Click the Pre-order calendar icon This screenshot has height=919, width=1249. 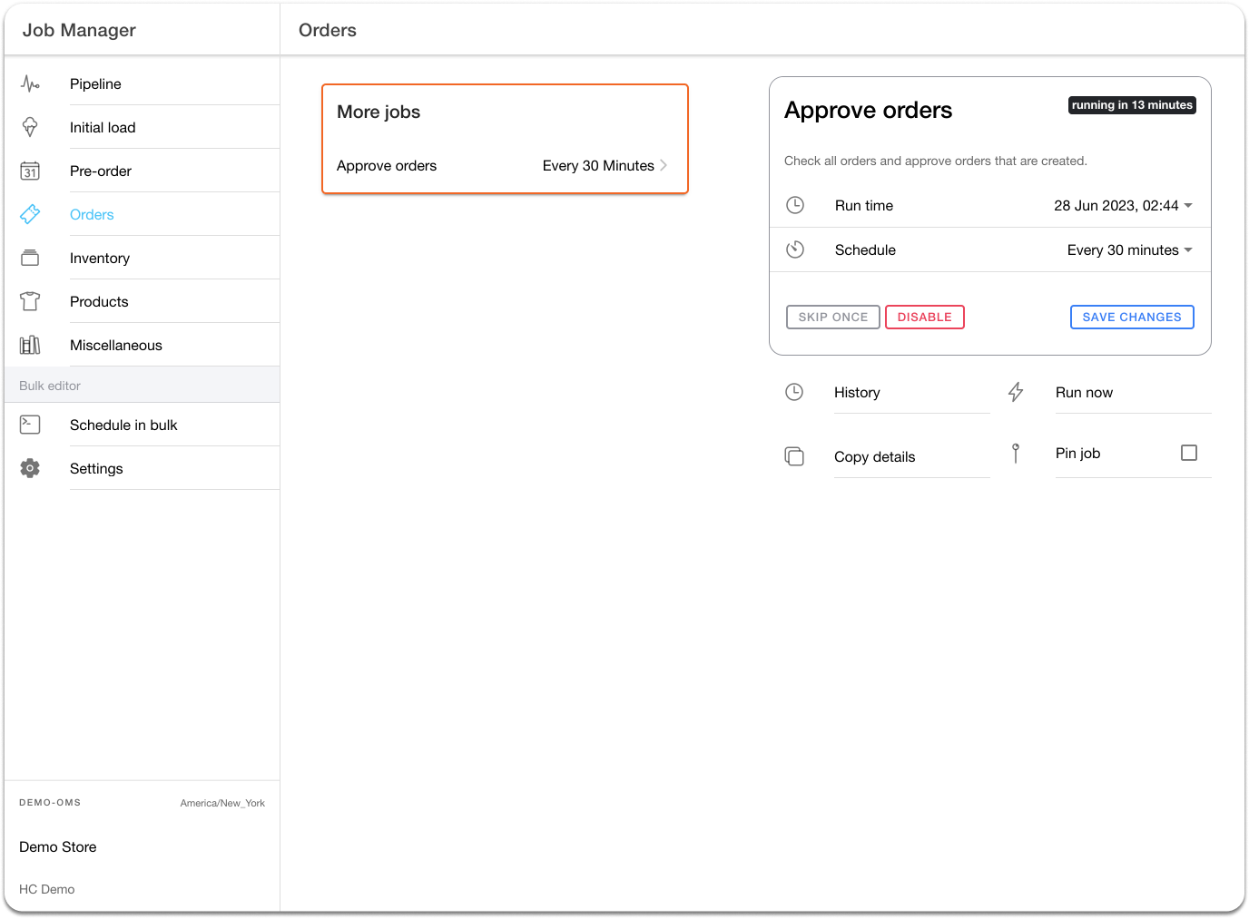(x=30, y=171)
